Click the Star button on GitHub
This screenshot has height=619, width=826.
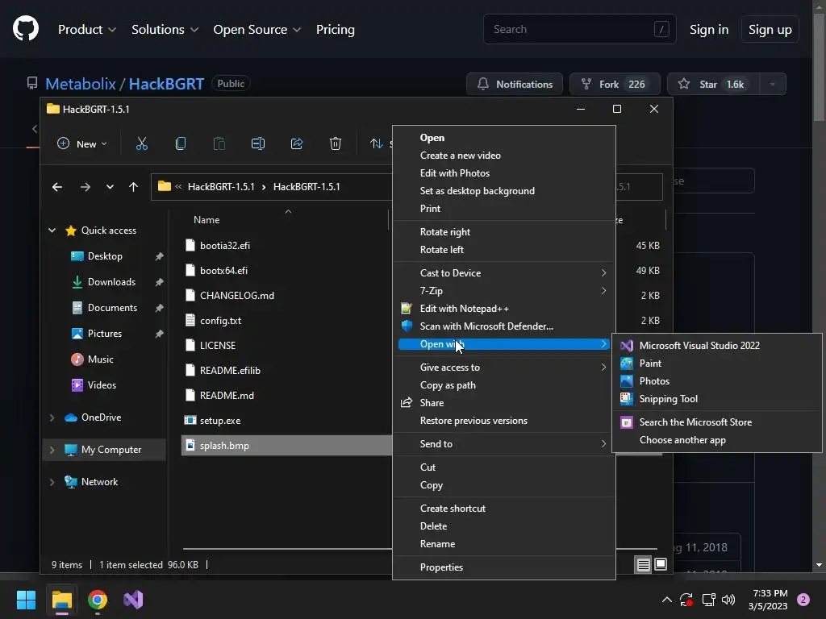pyautogui.click(x=713, y=84)
